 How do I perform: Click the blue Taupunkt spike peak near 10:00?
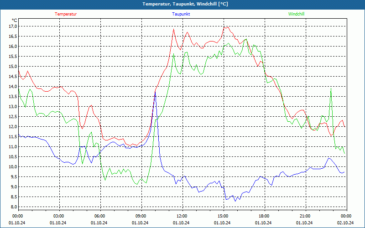click(x=155, y=92)
